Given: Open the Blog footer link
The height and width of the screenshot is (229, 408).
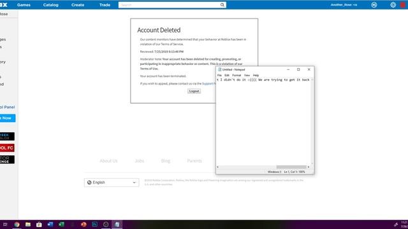Looking at the screenshot, I should click(x=166, y=161).
